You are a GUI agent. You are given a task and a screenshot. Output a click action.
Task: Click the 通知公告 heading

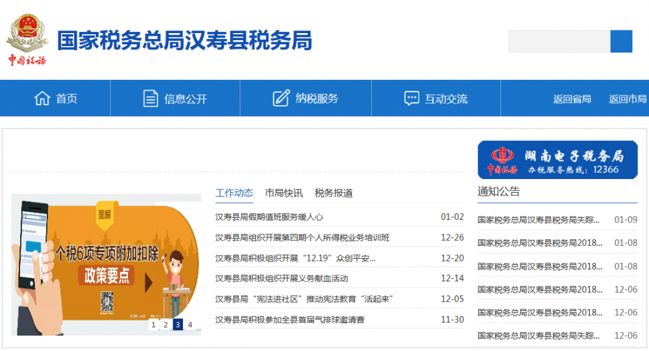point(498,191)
